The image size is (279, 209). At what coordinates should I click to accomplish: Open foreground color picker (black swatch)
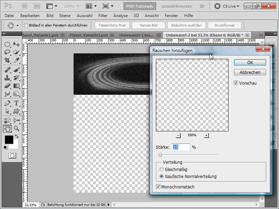[9, 140]
